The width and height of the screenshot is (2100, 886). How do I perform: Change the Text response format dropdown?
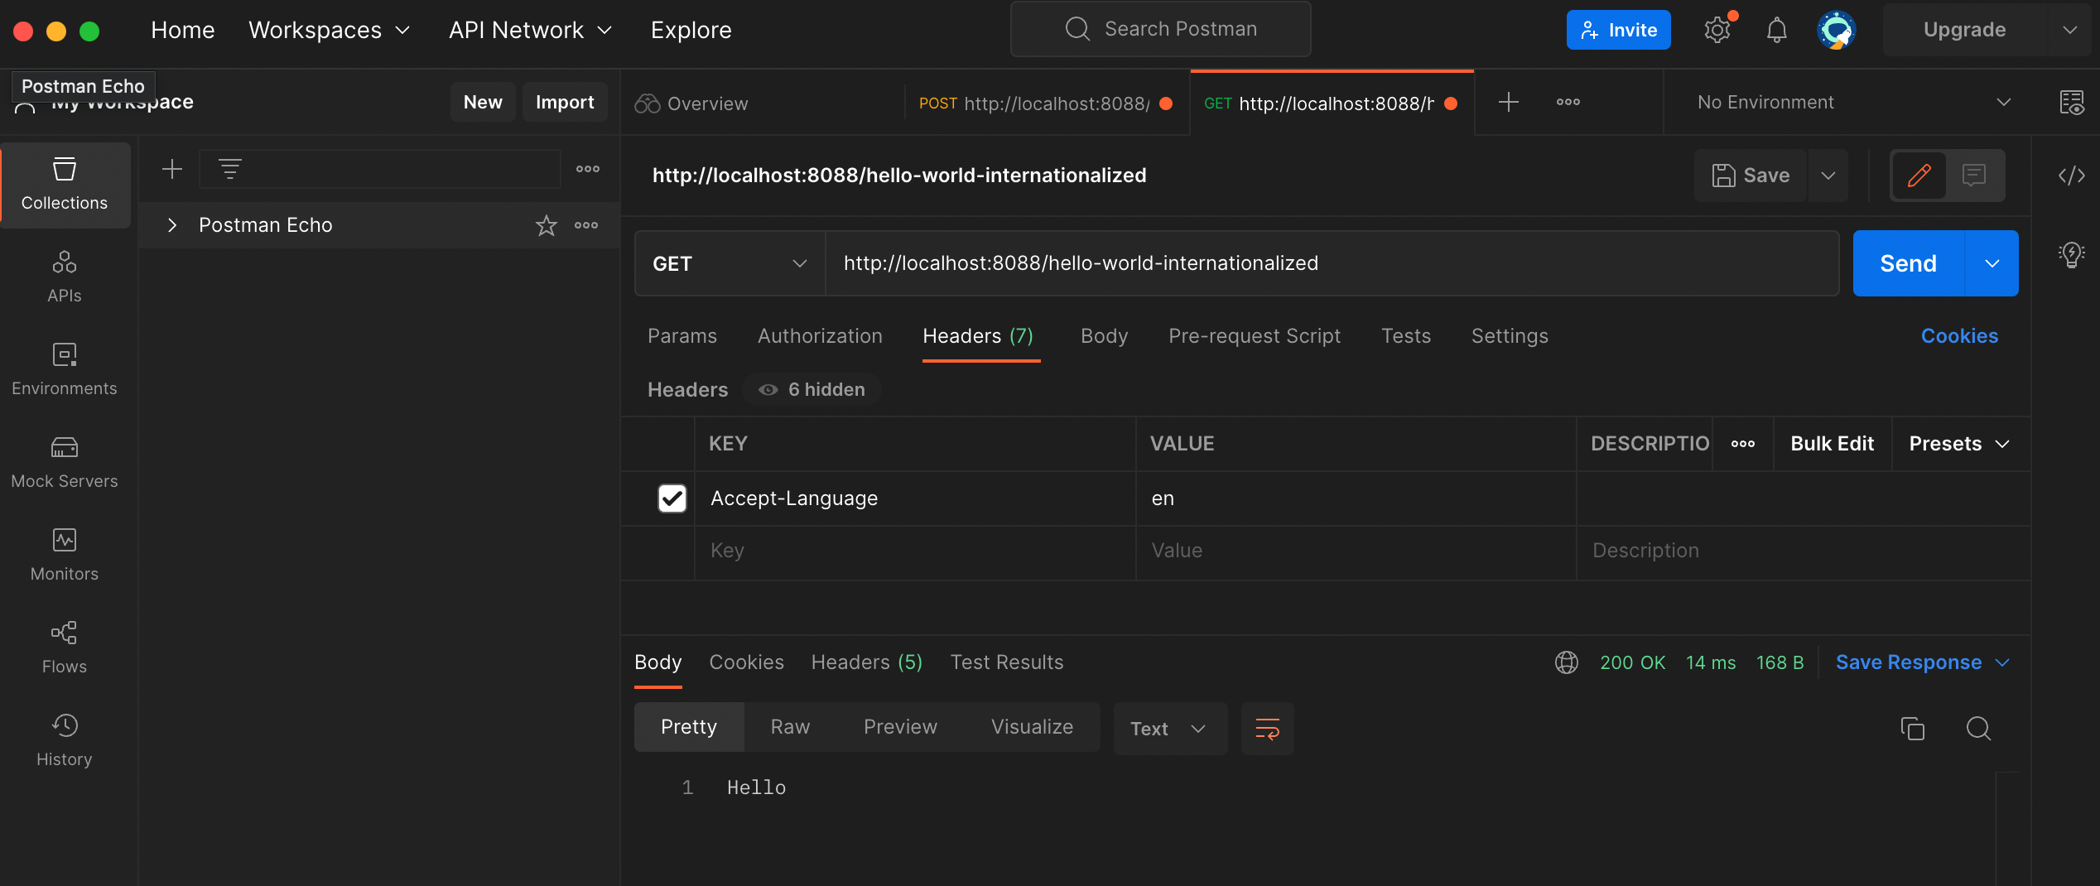[x=1169, y=728]
